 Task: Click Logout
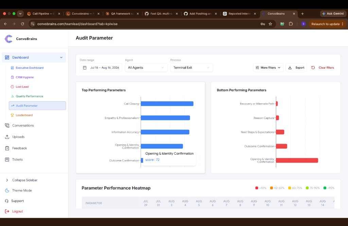18,211
